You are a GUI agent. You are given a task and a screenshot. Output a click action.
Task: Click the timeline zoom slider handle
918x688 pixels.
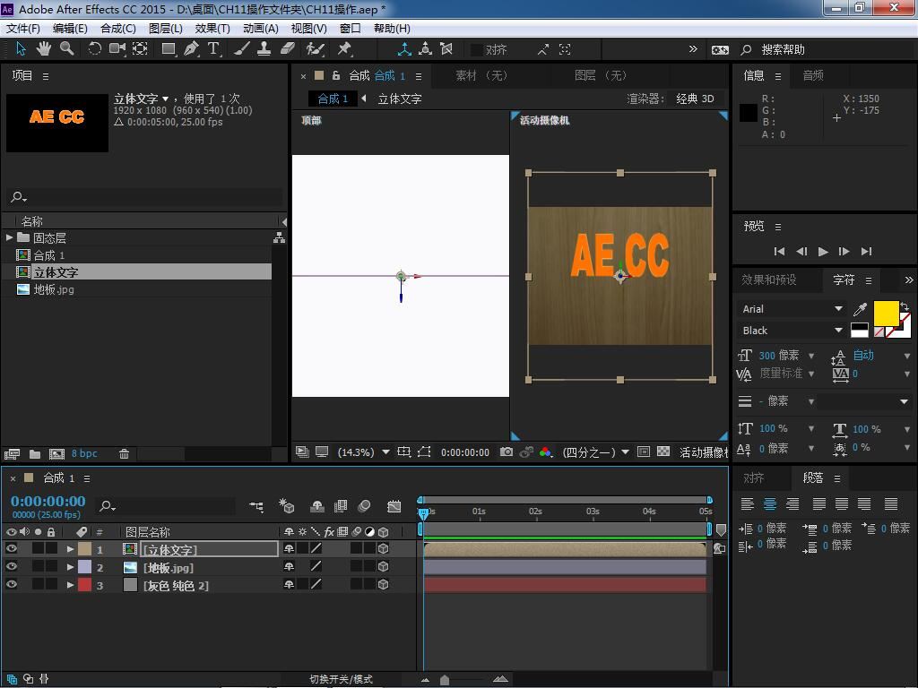click(445, 680)
